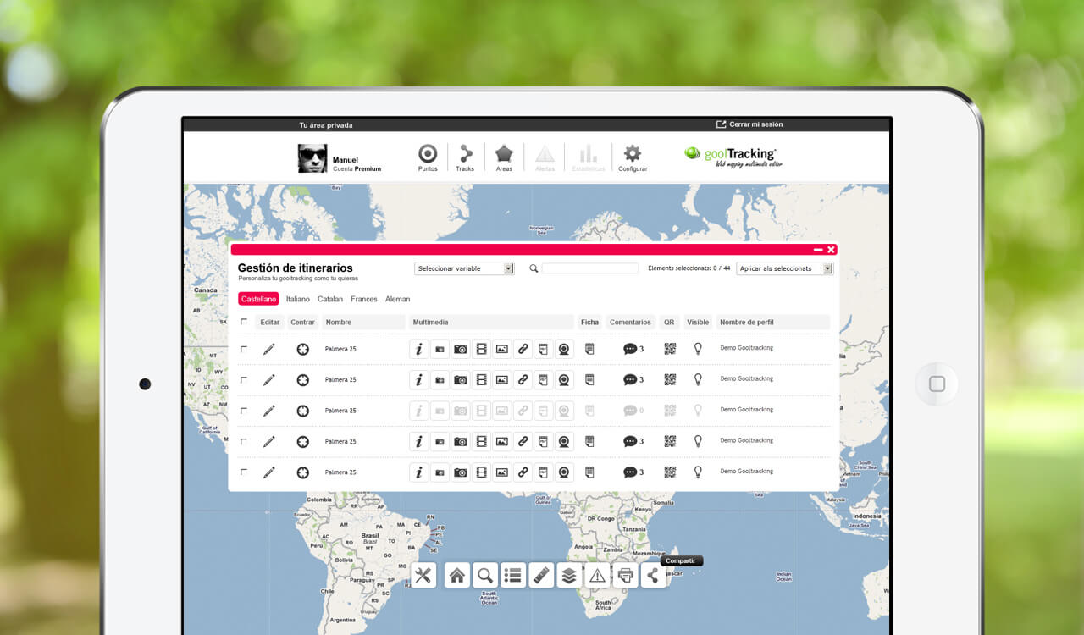The width and height of the screenshot is (1084, 635).
Task: Click the print icon in bottom toolbar
Action: 625,576
